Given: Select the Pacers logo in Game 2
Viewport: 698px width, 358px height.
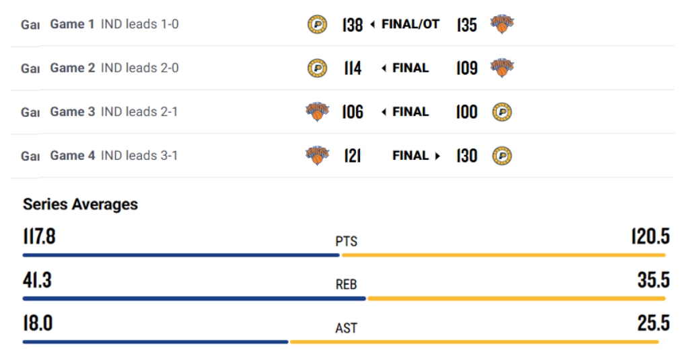Looking at the screenshot, I should pyautogui.click(x=317, y=69).
